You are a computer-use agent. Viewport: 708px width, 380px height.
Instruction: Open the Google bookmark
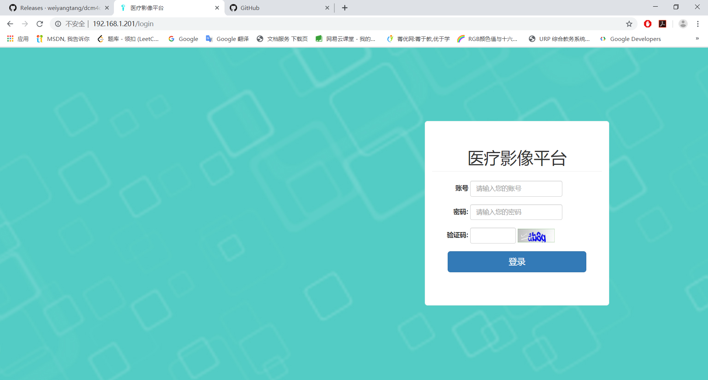pyautogui.click(x=183, y=39)
